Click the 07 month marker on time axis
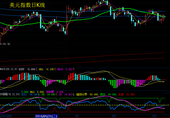The width and height of the screenshot is (170, 118). coord(77,116)
